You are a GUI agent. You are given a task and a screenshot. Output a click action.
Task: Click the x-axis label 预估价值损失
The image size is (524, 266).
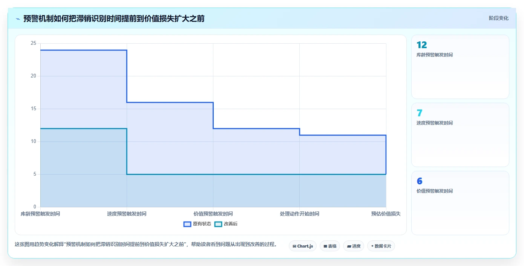[386, 214]
